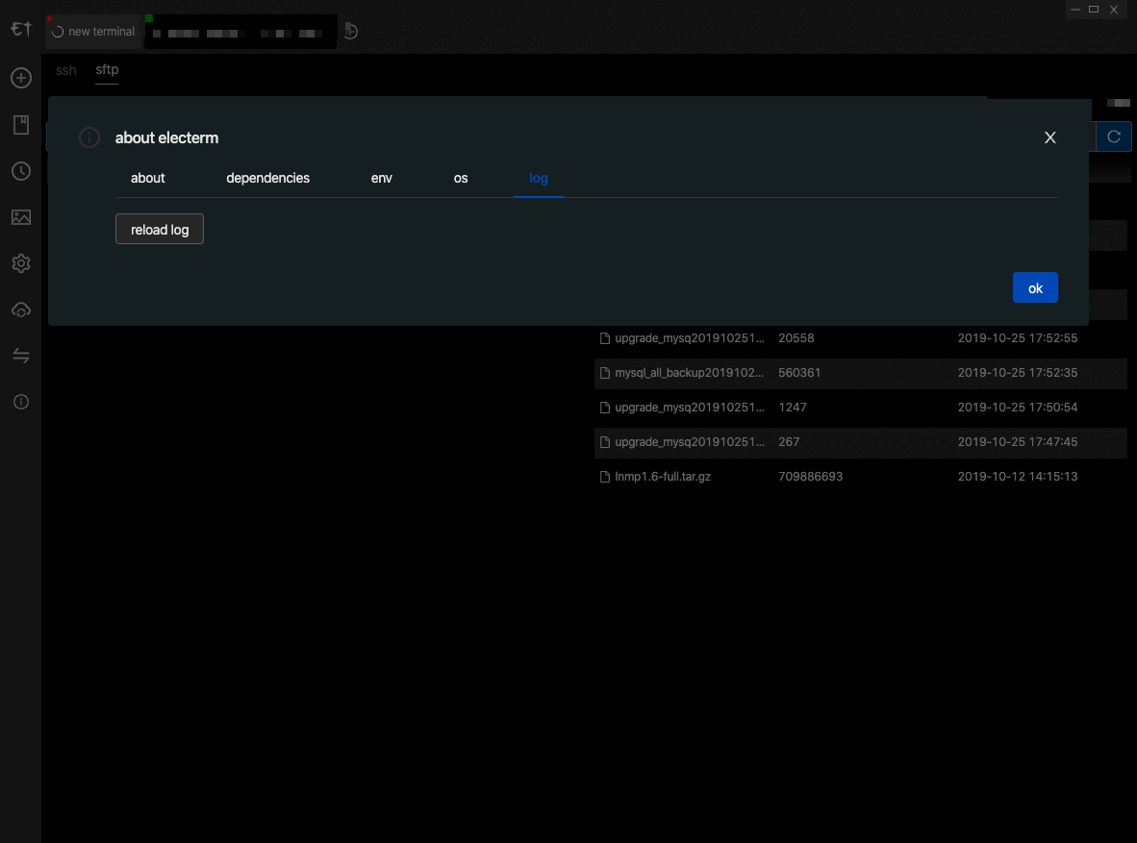
Task: Select the new terminal tab
Action: click(93, 31)
